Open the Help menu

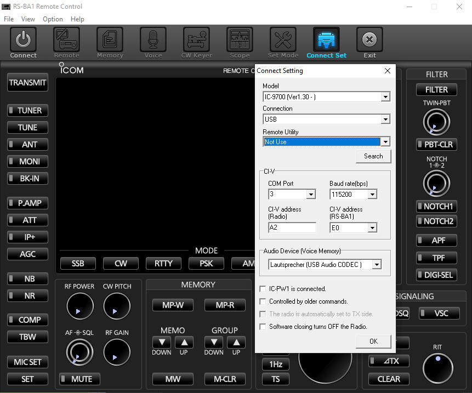pyautogui.click(x=77, y=19)
